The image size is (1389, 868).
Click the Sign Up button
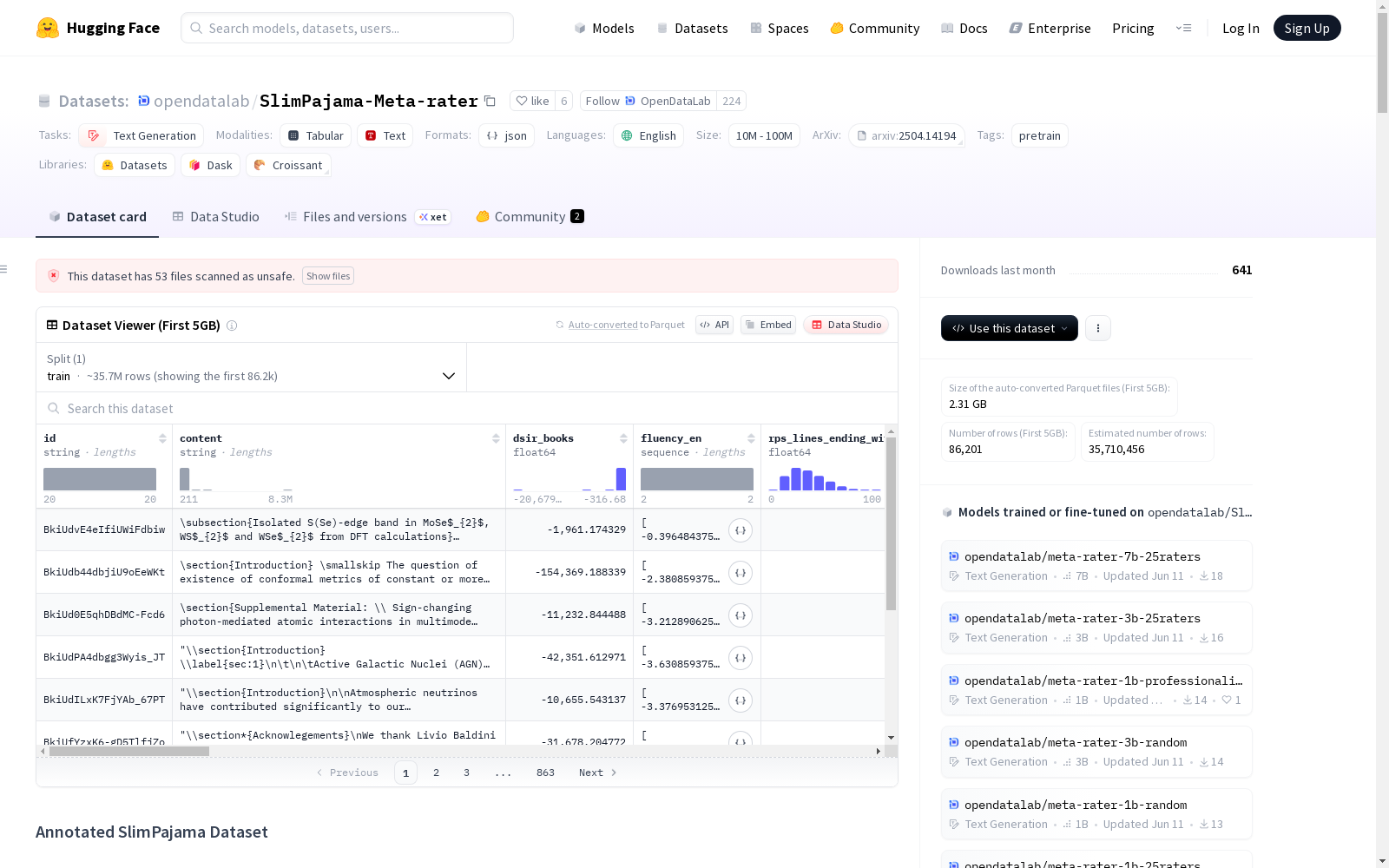[1307, 28]
